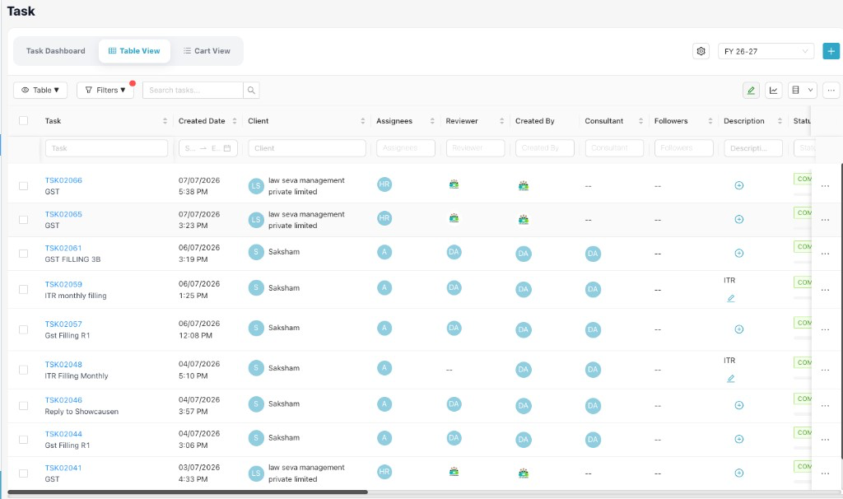843x499 pixels.
Task: Add description for TSK02046 via plus icon
Action: [738, 405]
